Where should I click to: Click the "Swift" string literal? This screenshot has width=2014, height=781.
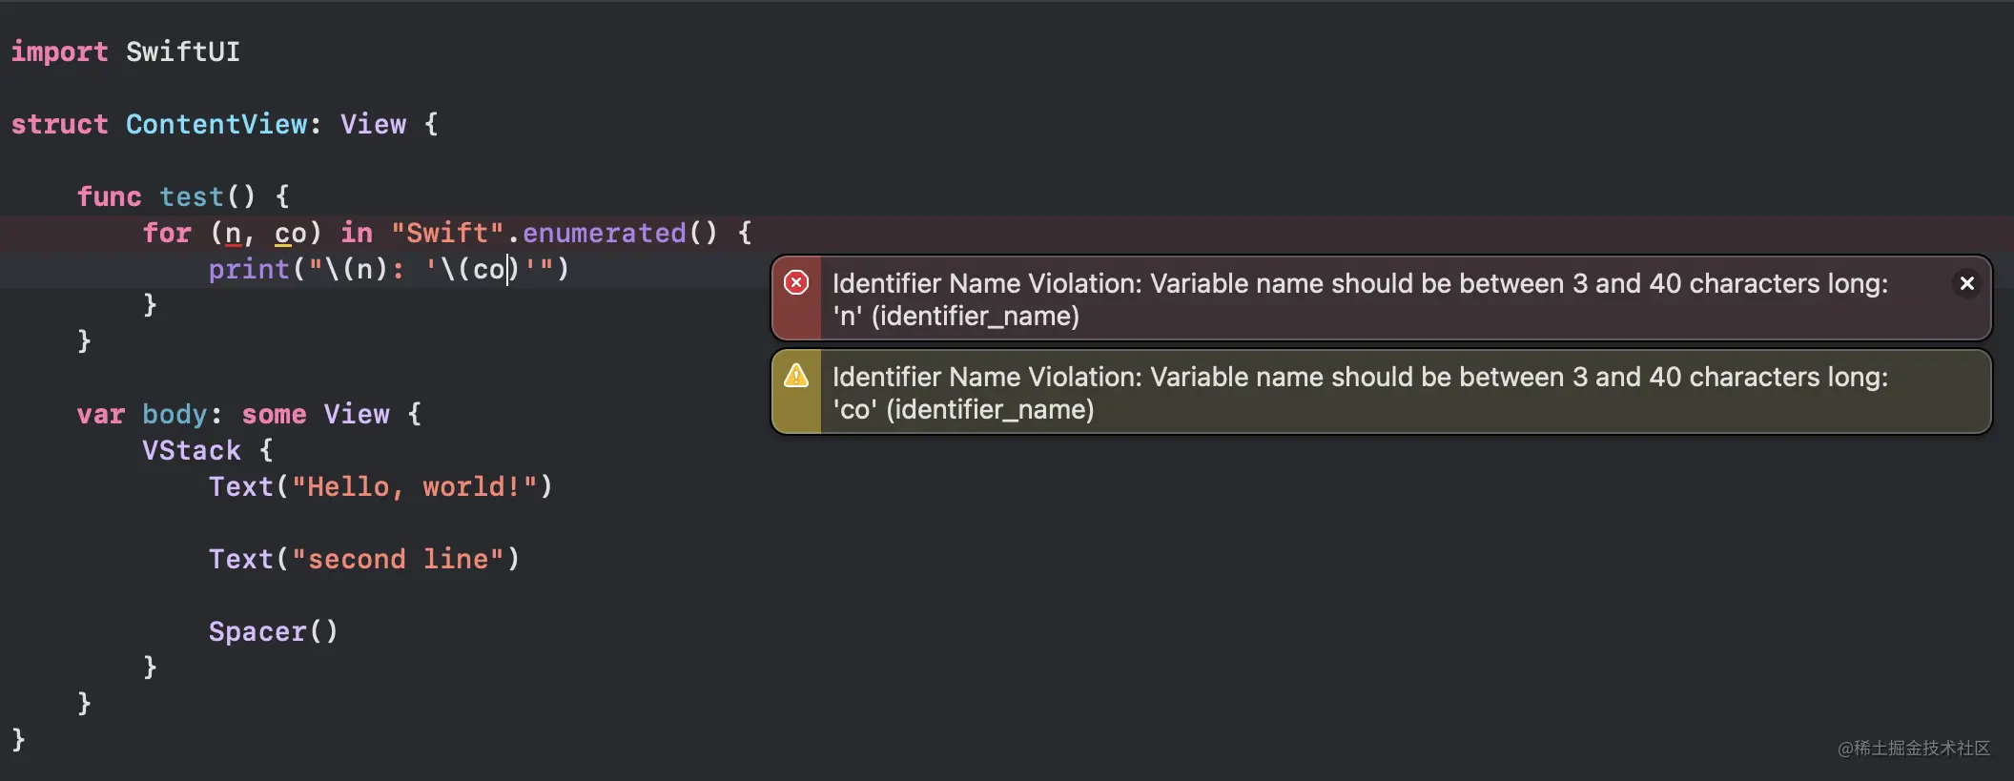click(x=446, y=234)
